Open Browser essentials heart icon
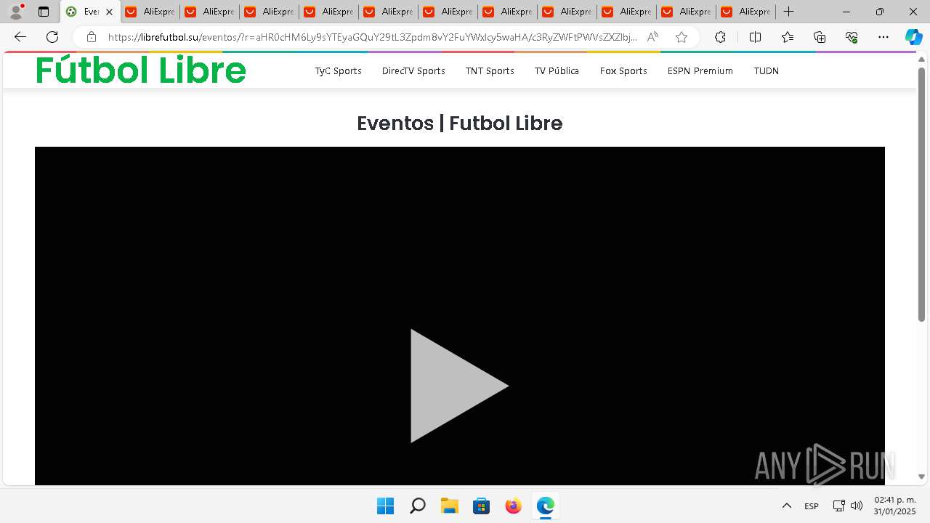Viewport: 930px width, 523px height. 852,37
